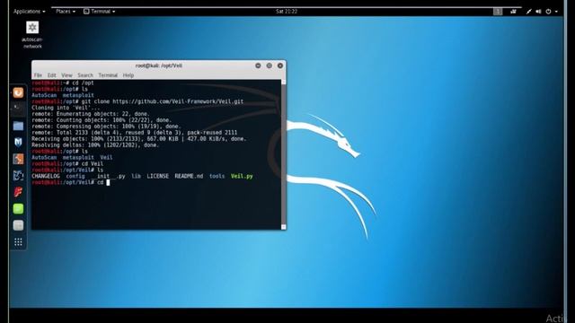Click the Veil.py filename in terminal output
The height and width of the screenshot is (323, 575).
tap(242, 176)
